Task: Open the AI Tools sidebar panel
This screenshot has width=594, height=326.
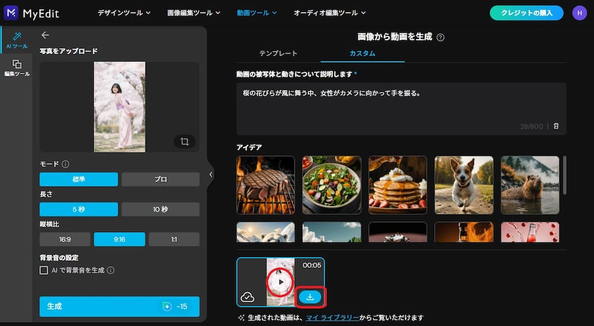Action: [16, 40]
